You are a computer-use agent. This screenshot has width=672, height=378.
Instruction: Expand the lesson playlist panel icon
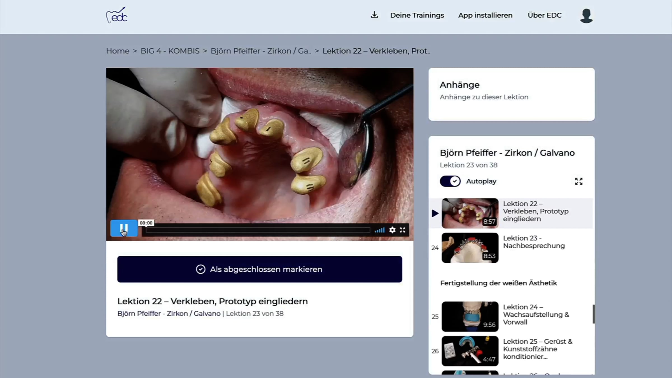[578, 181]
